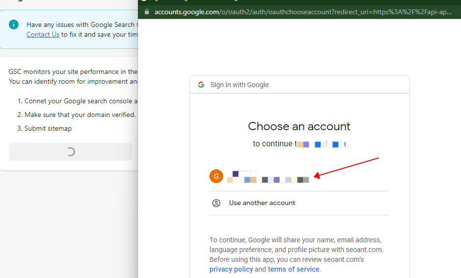Click 'Connet your Google search console' step
The height and width of the screenshot is (278, 461).
tap(78, 101)
